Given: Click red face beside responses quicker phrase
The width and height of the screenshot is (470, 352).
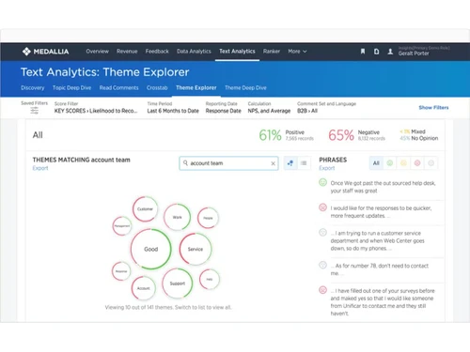Looking at the screenshot, I should coord(322,207).
